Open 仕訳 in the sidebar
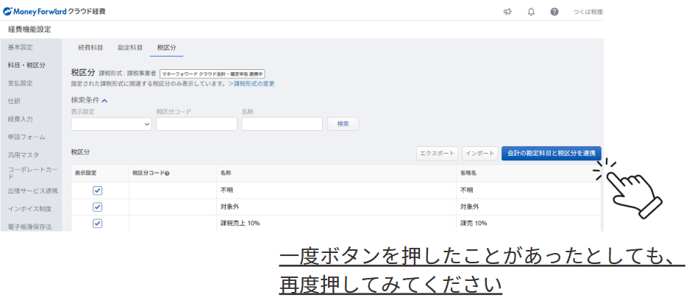689x303 pixels. tap(14, 101)
